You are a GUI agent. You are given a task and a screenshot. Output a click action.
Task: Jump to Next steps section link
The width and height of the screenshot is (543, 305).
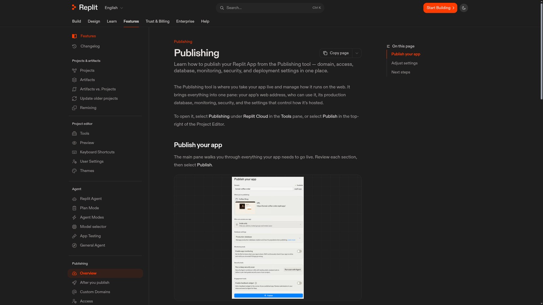[x=401, y=72]
